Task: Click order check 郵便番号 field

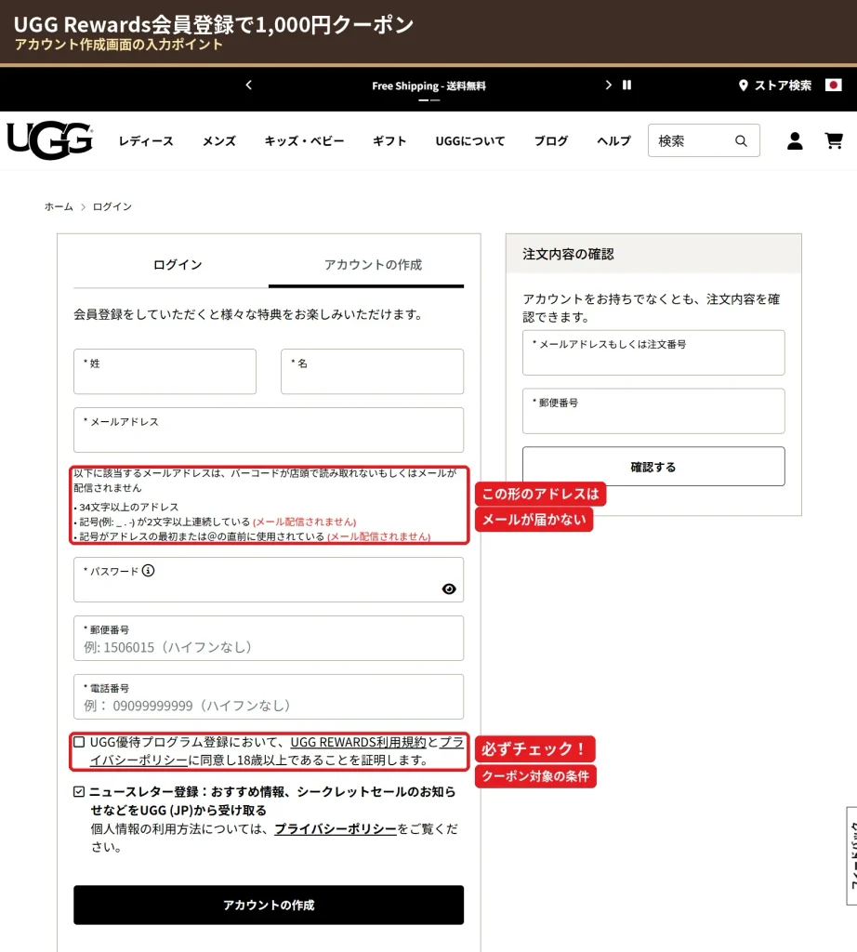Action: tap(653, 411)
